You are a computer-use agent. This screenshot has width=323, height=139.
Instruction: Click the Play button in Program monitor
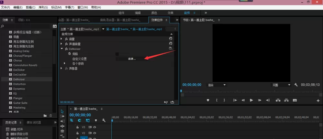click(251, 100)
